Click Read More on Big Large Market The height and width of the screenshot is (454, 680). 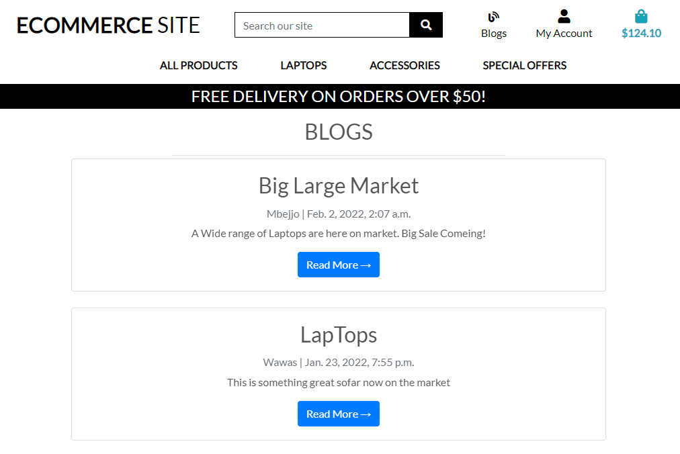[x=339, y=265]
